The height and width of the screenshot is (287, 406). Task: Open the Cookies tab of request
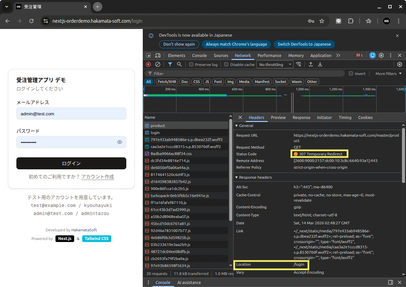[x=365, y=117]
